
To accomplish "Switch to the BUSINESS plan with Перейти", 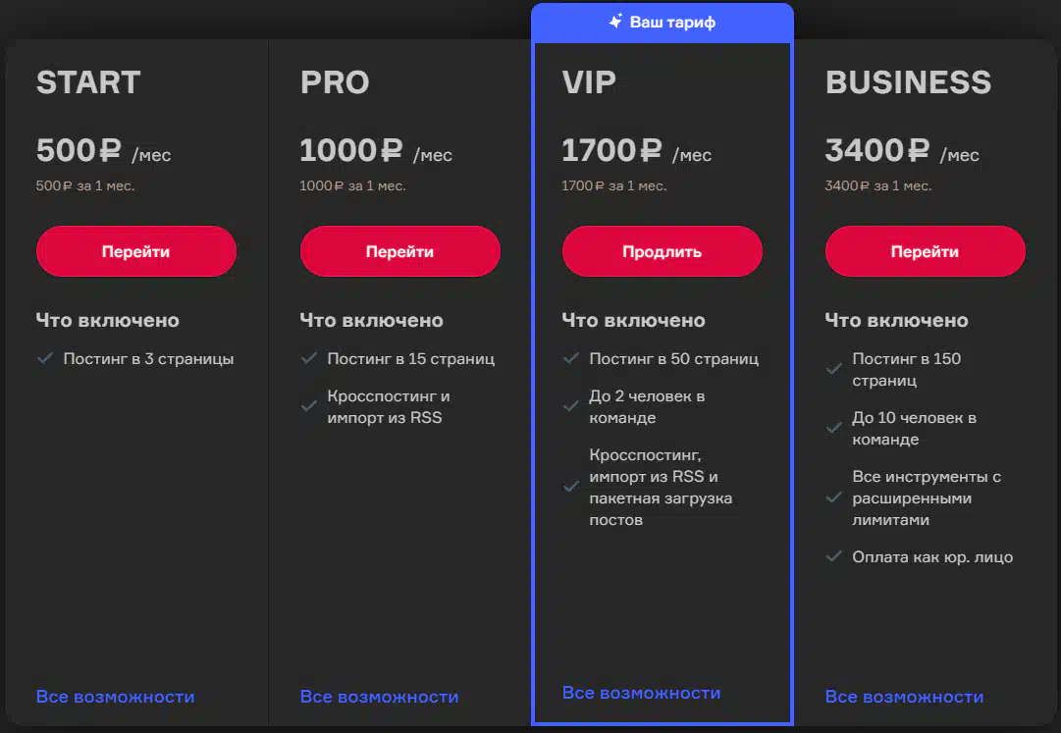I will (925, 251).
